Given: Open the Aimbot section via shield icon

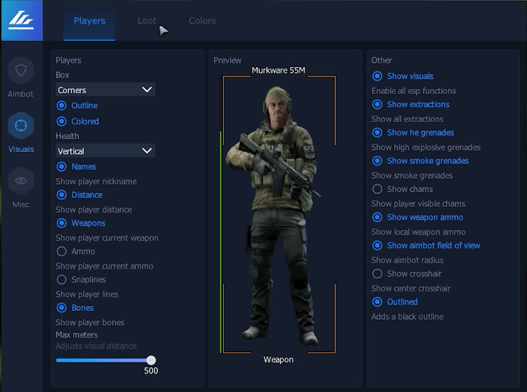Looking at the screenshot, I should tap(20, 70).
